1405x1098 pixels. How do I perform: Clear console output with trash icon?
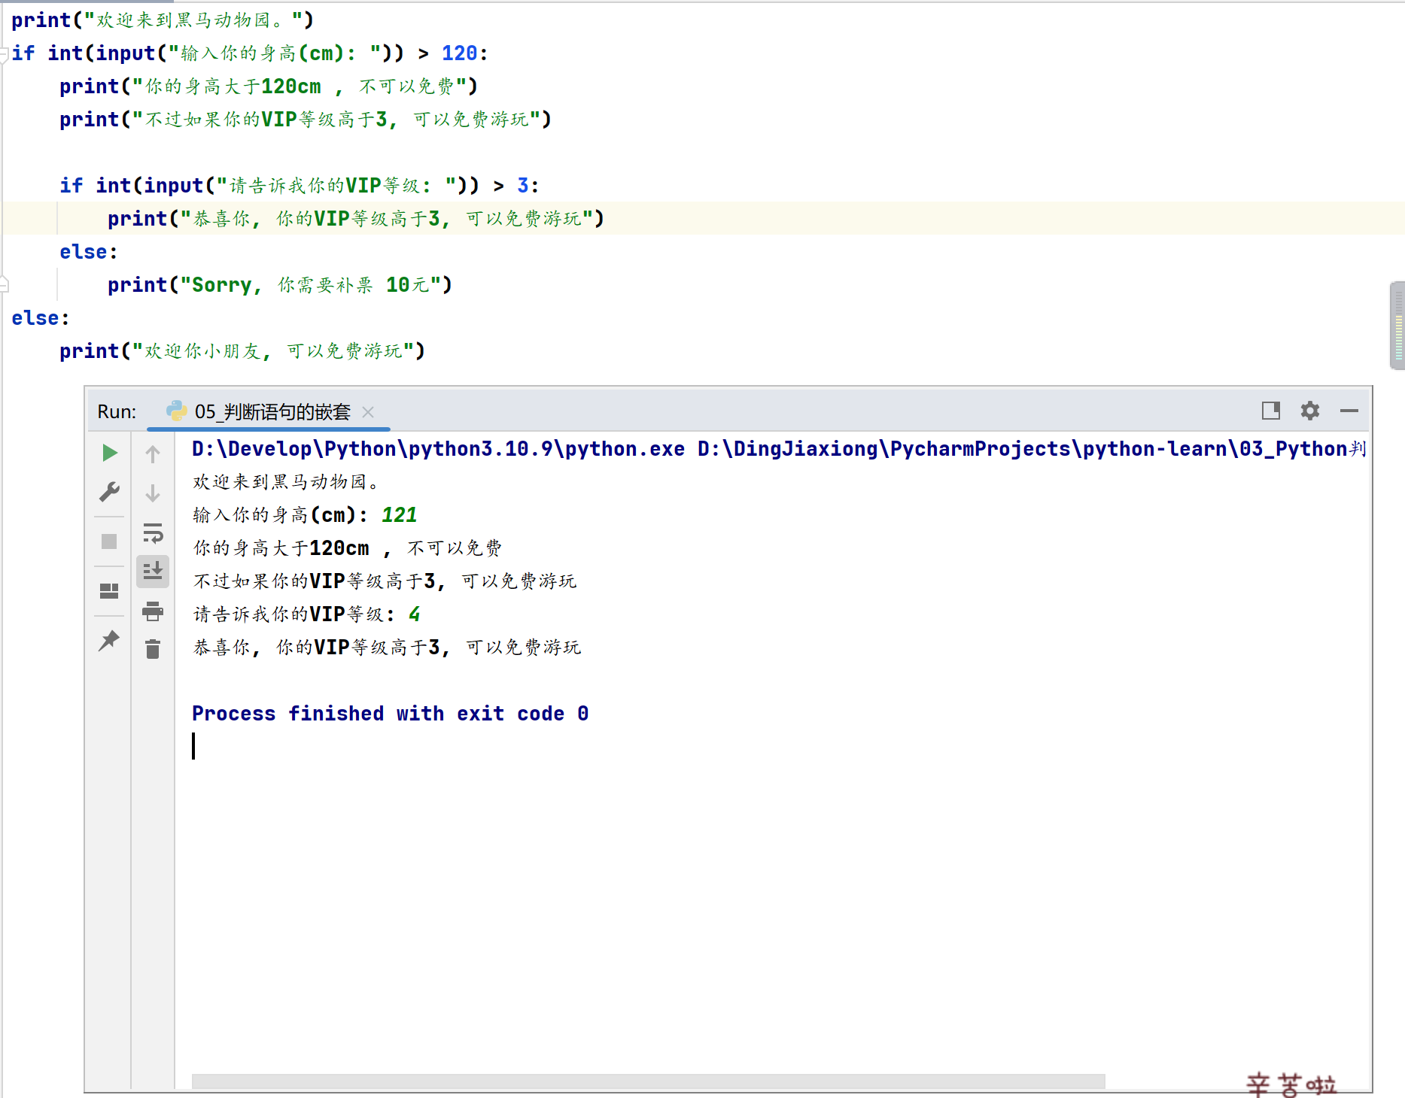point(153,649)
